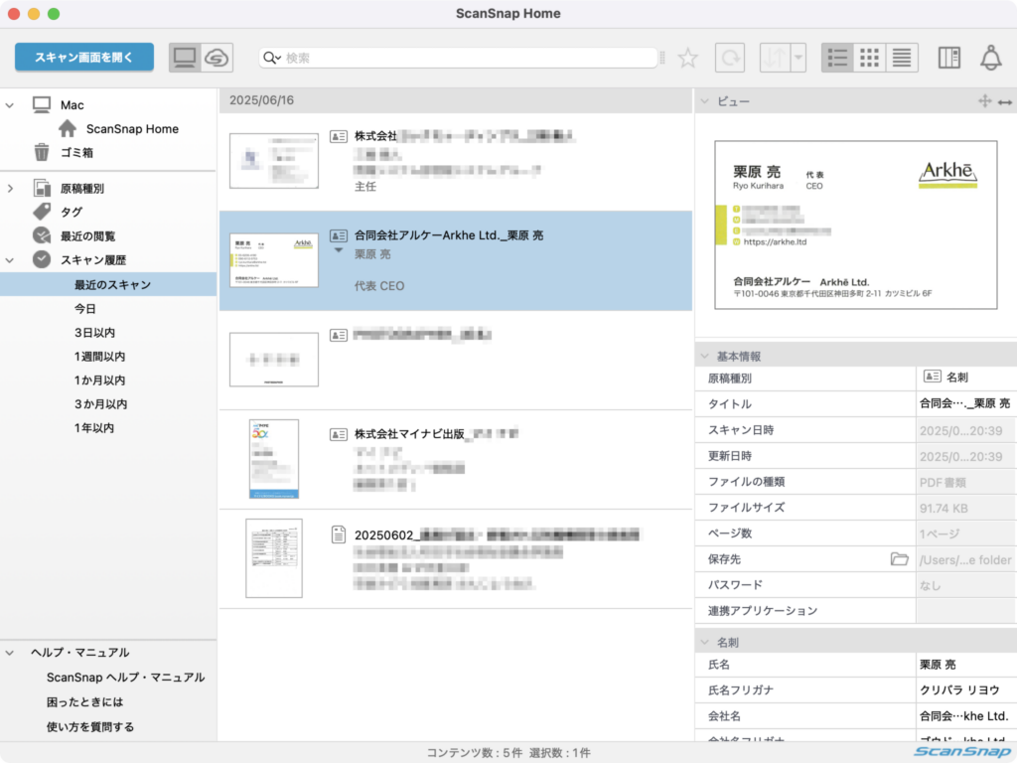Select 1週間以内 filter
The width and height of the screenshot is (1017, 763).
99,357
